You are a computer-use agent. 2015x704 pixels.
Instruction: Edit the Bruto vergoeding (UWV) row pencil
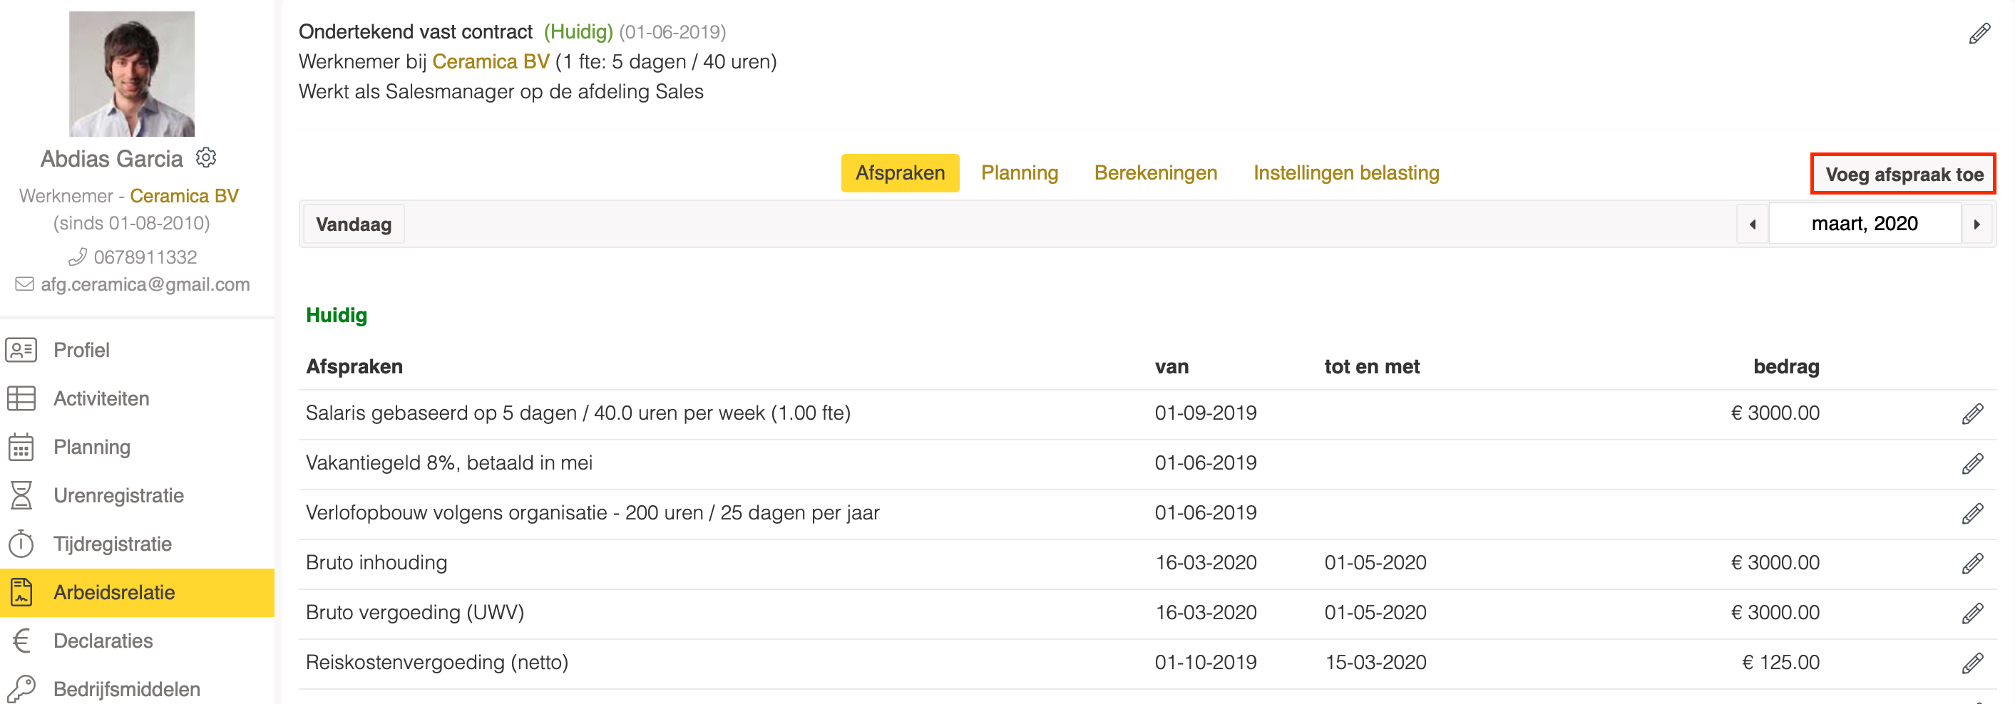(x=1972, y=614)
